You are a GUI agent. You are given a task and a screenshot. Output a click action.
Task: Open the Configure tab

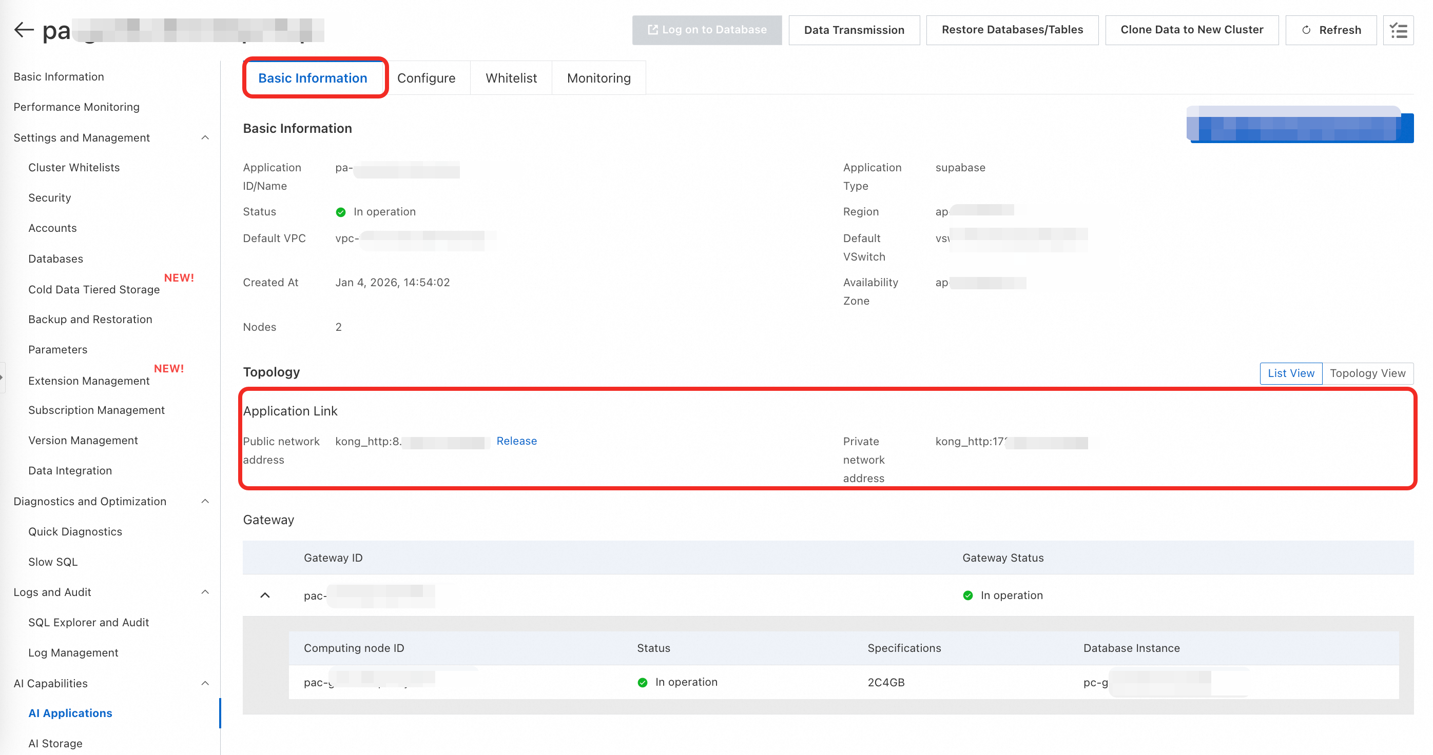click(426, 78)
